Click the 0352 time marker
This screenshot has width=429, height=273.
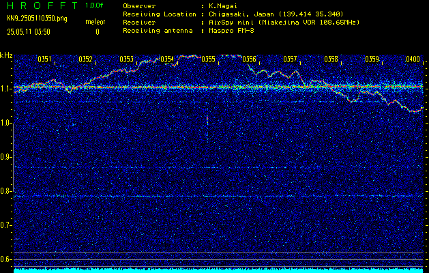point(86,59)
